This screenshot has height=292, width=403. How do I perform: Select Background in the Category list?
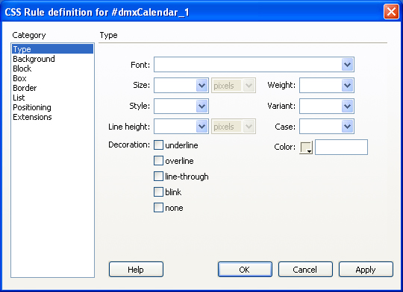pyautogui.click(x=34, y=59)
